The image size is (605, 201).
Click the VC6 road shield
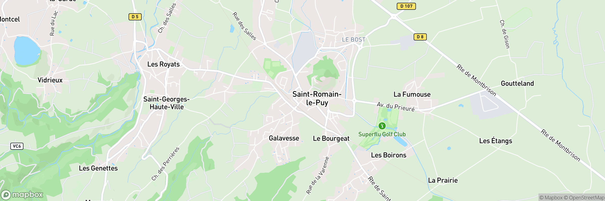tap(17, 146)
